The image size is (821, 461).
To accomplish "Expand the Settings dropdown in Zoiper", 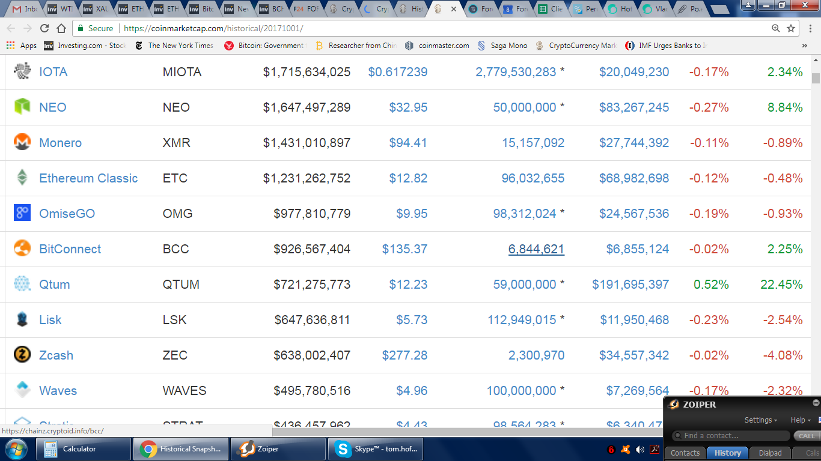I will (x=761, y=420).
